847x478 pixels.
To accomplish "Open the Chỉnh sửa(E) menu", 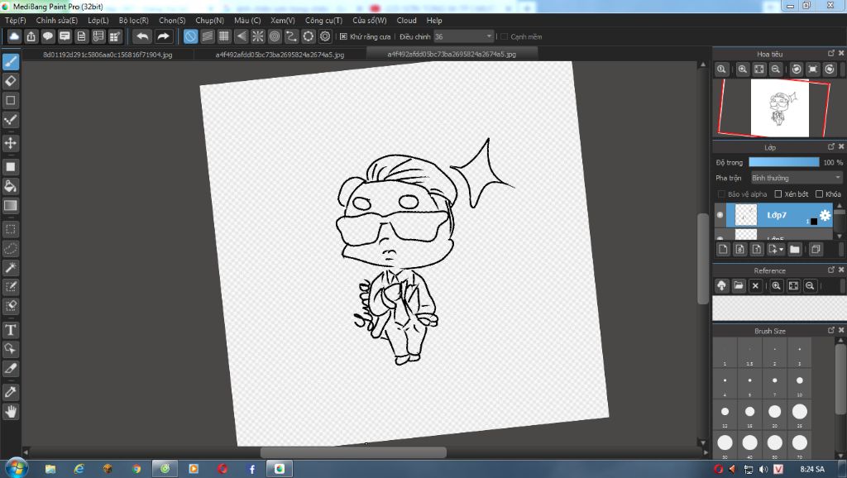I will [57, 21].
